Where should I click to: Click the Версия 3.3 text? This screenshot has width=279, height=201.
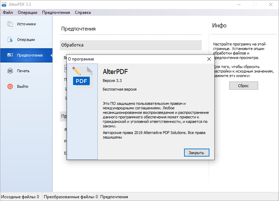click(x=112, y=81)
